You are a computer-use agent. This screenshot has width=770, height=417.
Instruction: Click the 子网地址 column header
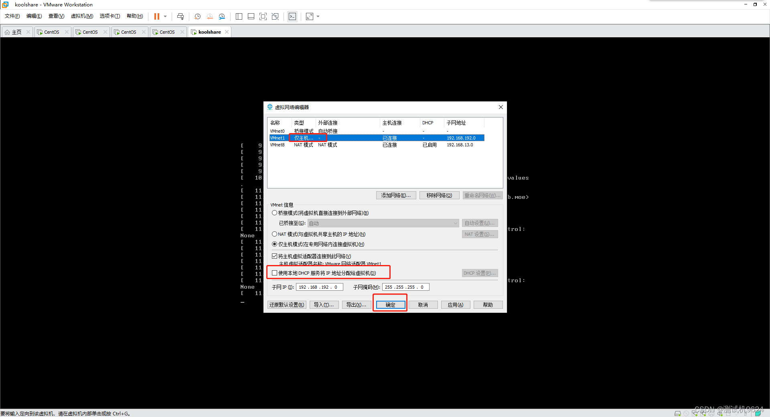[464, 123]
